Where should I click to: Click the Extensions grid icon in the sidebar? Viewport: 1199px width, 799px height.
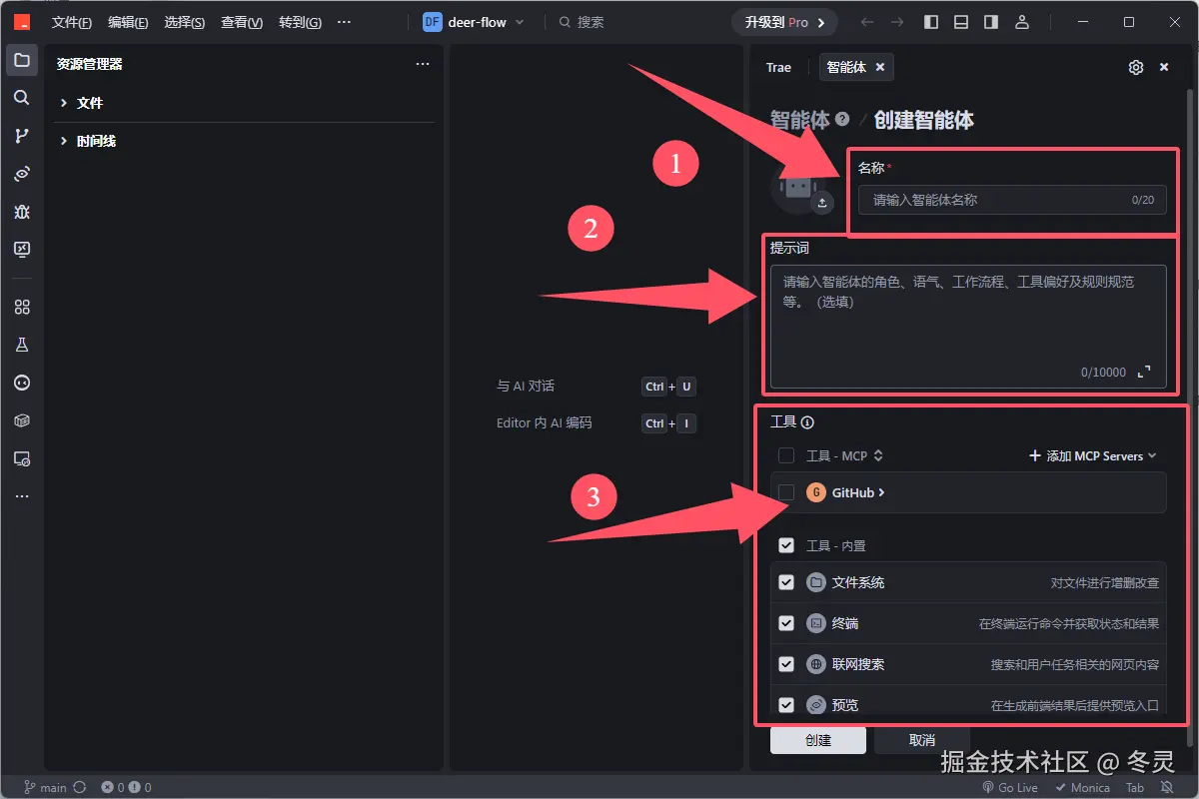tap(22, 307)
